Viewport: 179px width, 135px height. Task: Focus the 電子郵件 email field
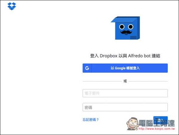(125, 93)
